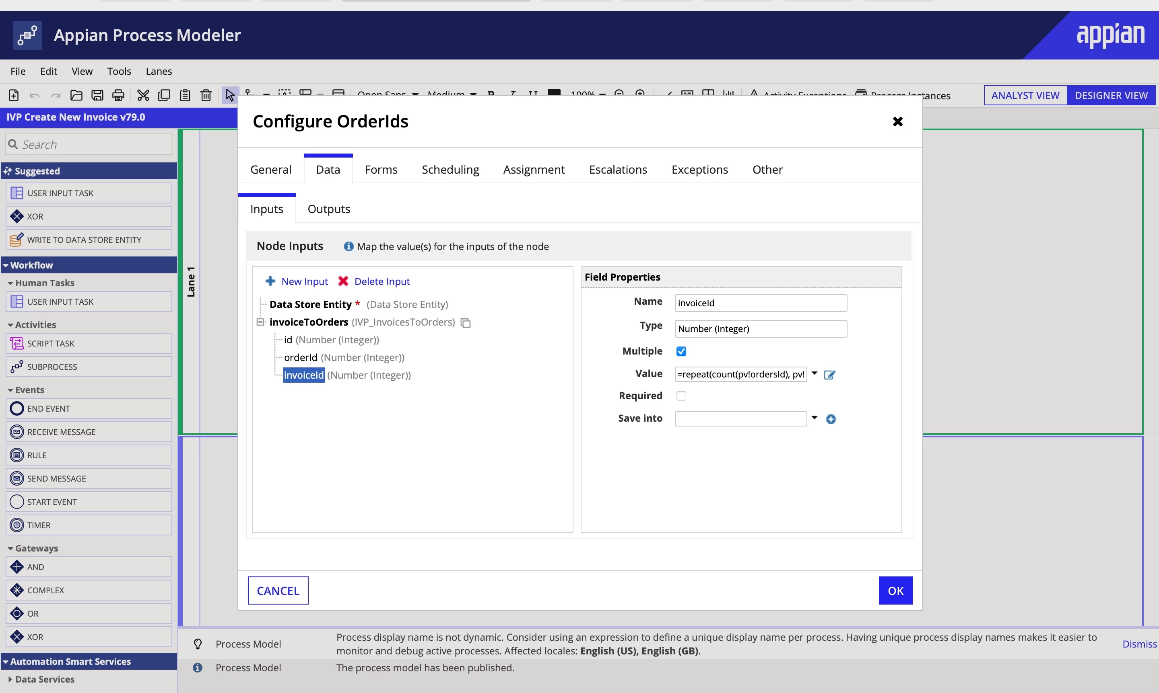Click the plus icon next to Save into

tap(831, 419)
